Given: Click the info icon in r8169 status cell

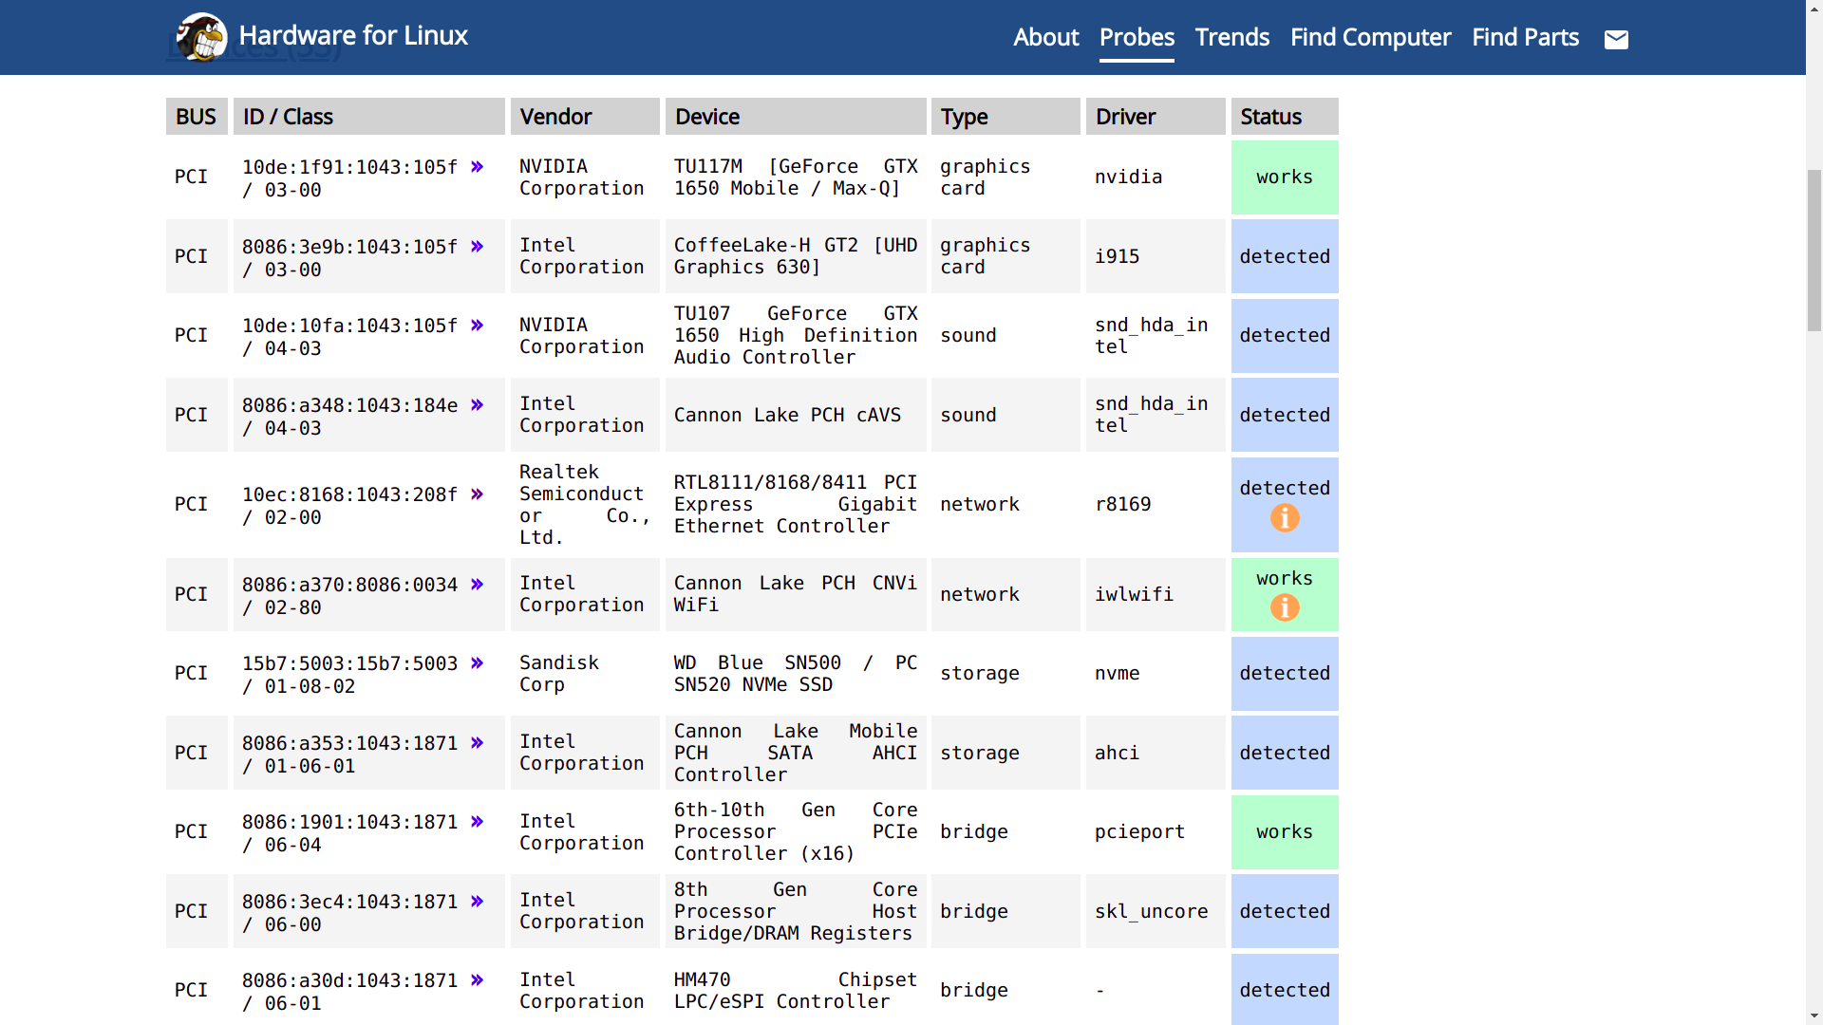Looking at the screenshot, I should (x=1285, y=518).
